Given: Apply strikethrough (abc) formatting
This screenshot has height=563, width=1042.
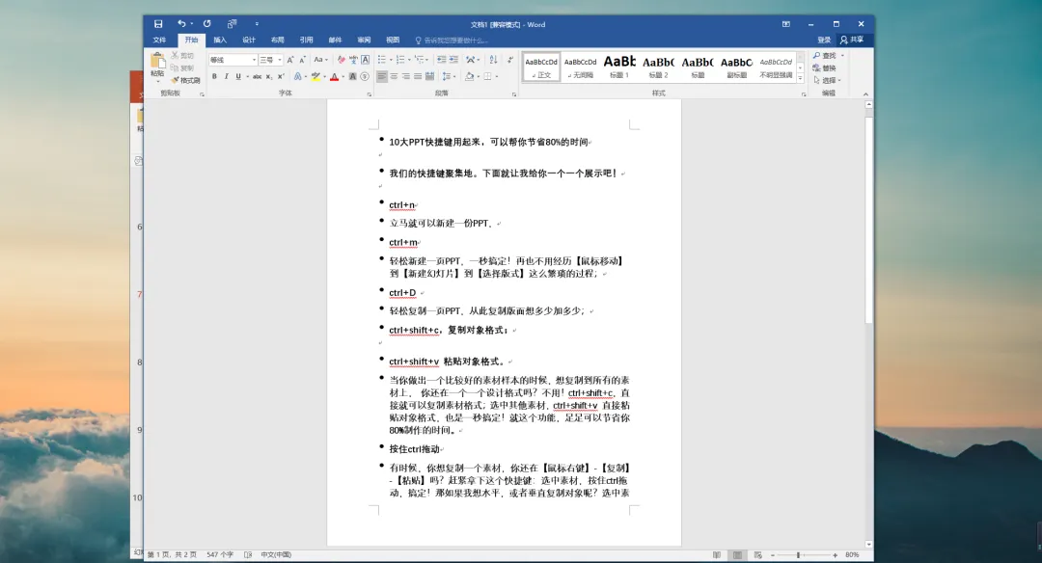Looking at the screenshot, I should click(258, 77).
